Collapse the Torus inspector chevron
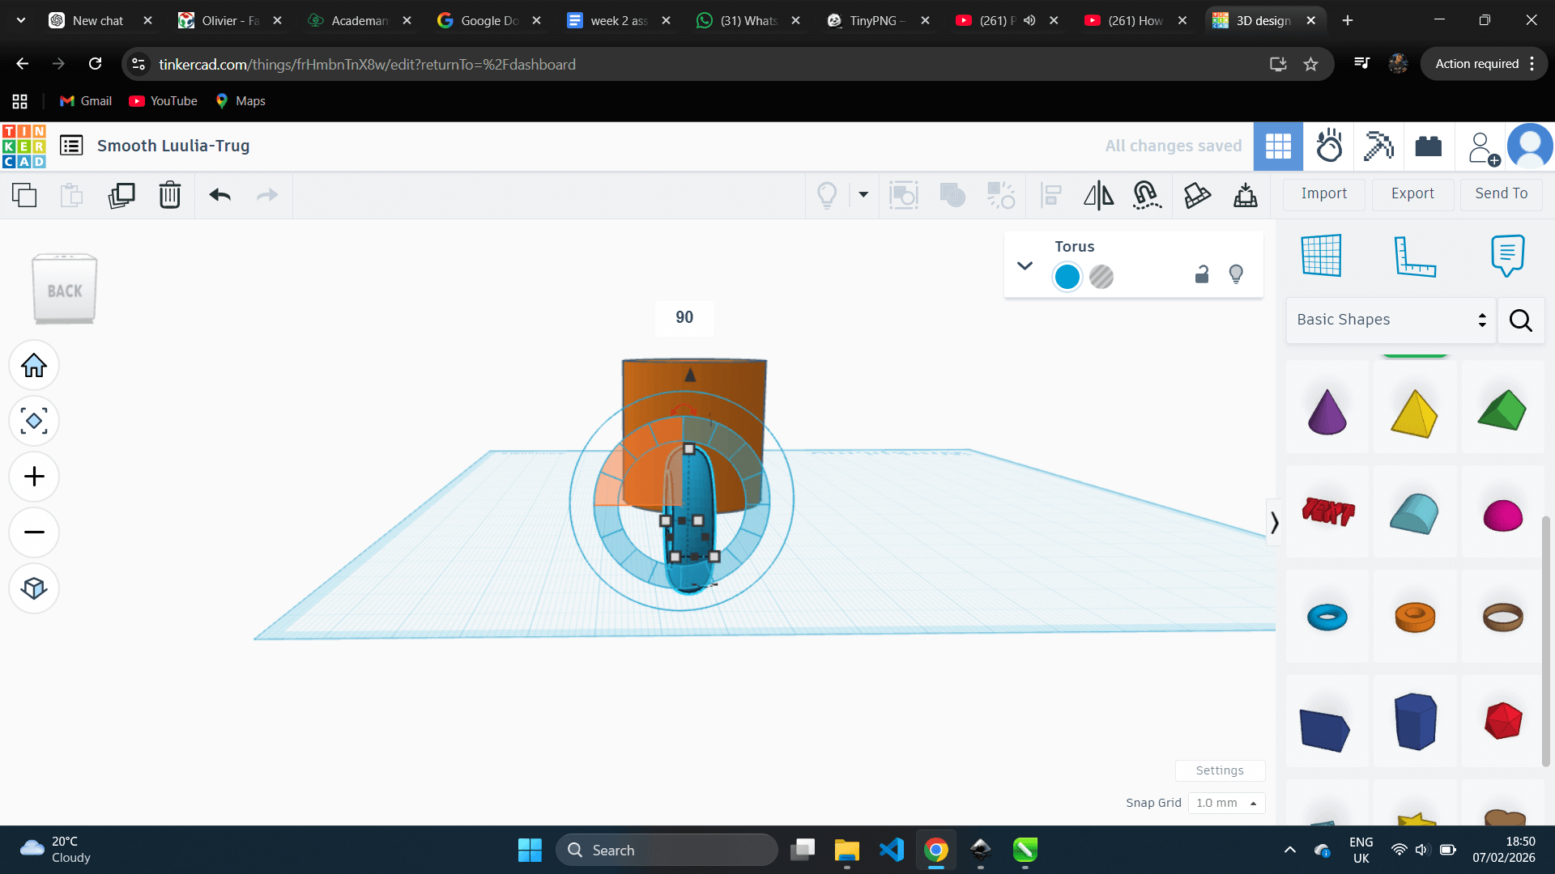This screenshot has width=1555, height=874. [1025, 265]
